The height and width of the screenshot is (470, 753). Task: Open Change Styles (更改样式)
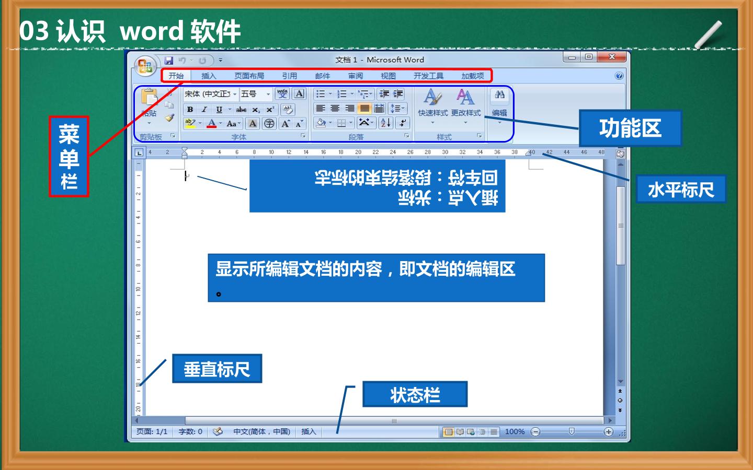tap(465, 107)
